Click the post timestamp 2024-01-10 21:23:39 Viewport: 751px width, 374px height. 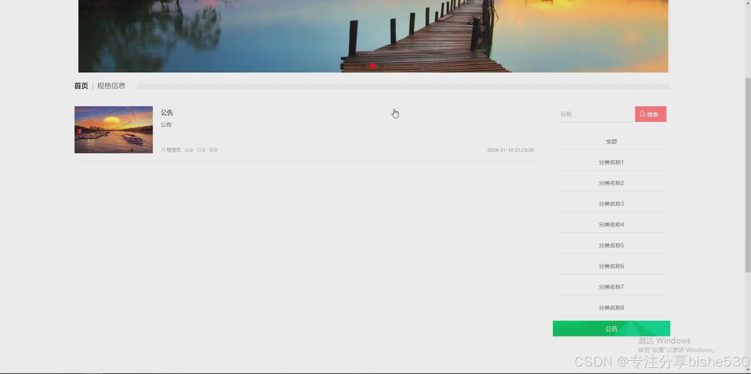coord(510,150)
